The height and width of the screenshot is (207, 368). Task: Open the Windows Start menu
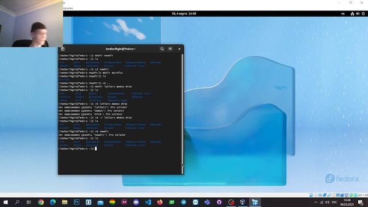[6, 202]
